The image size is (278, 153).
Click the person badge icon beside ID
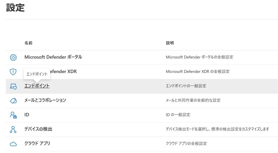(13, 115)
